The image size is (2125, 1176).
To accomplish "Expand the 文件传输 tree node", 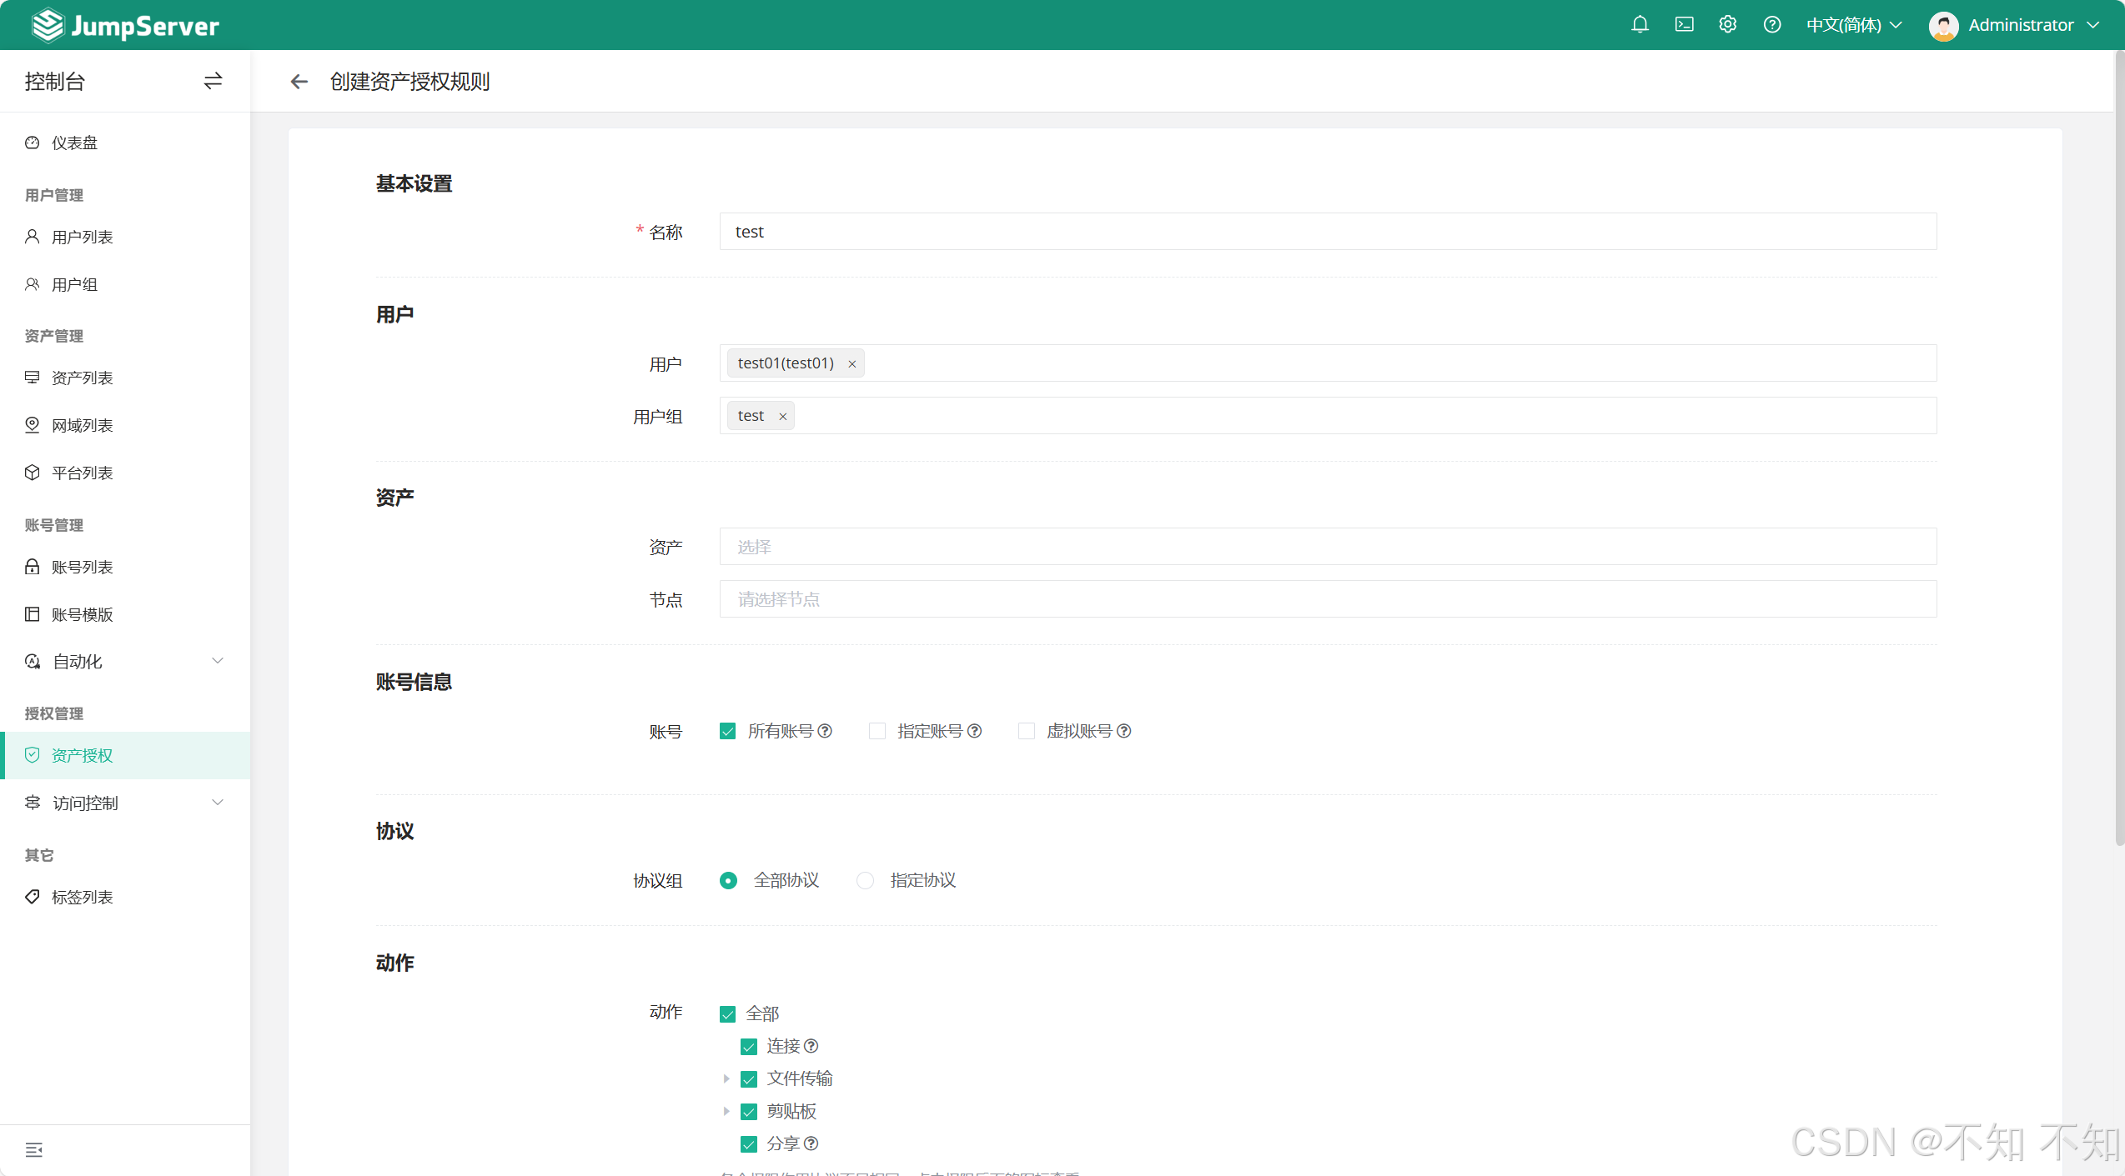I will point(726,1079).
